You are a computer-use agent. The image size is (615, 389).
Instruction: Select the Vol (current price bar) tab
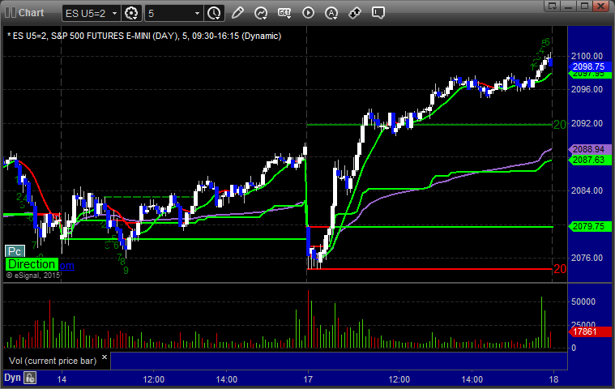(x=53, y=361)
